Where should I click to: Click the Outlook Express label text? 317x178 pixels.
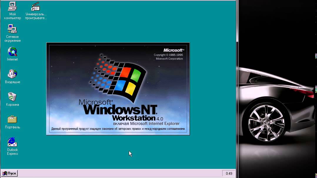pos(13,152)
